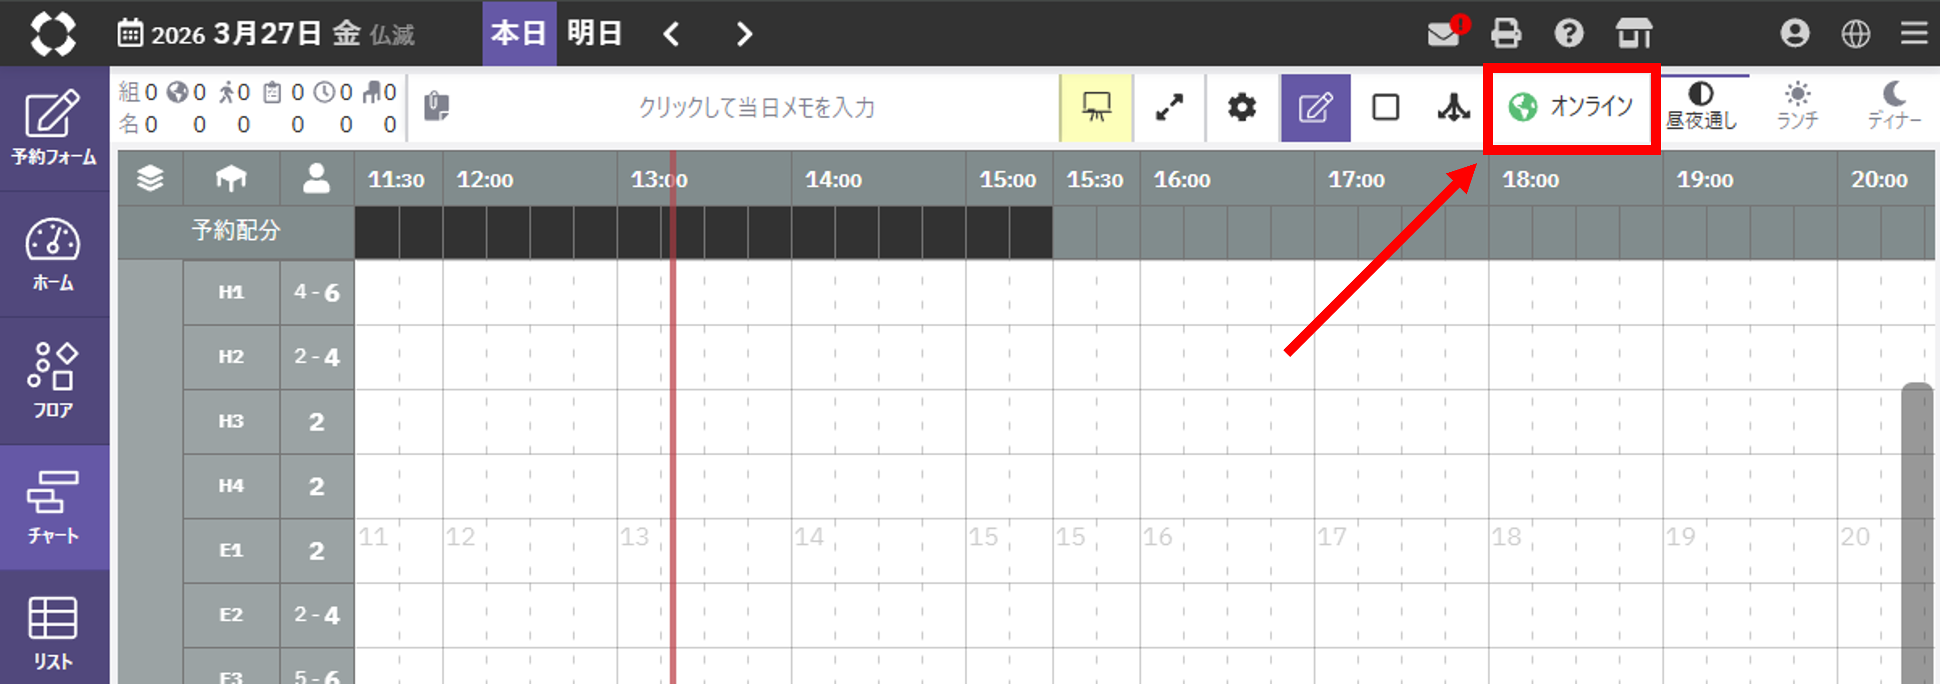Viewport: 1940px width, 684px height.
Task: Click the 当日メモ input field
Action: (756, 108)
